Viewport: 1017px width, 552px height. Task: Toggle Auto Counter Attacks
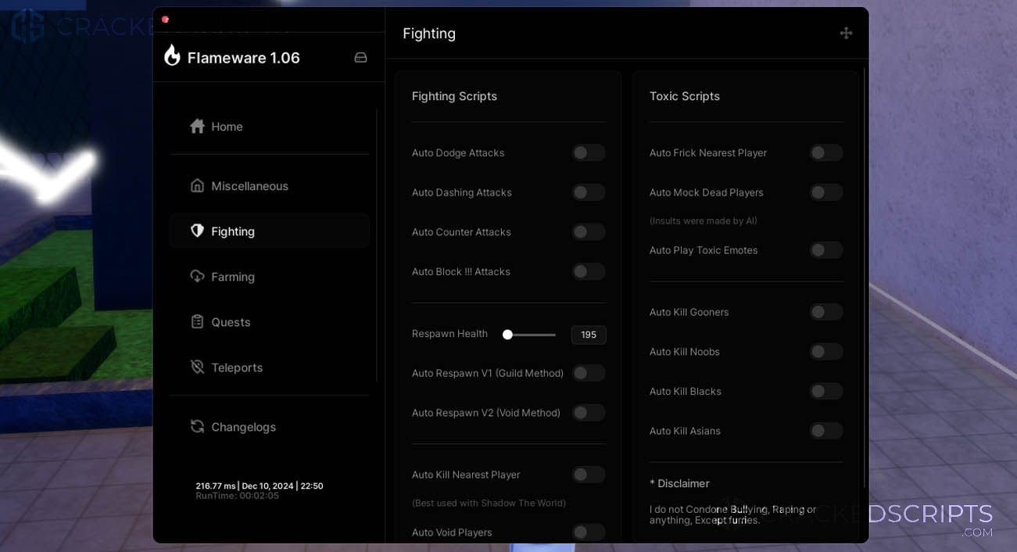tap(588, 232)
